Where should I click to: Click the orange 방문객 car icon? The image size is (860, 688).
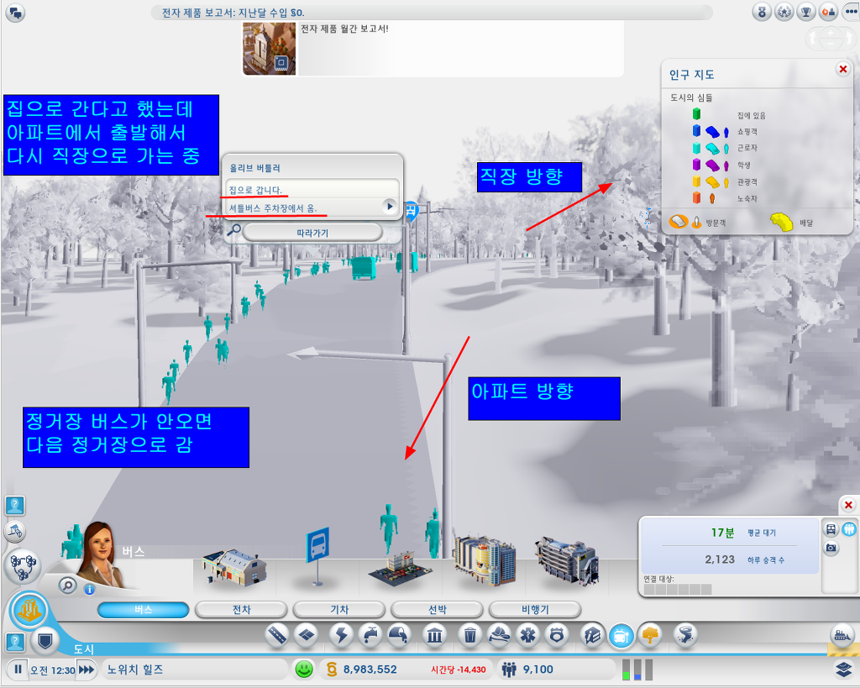pos(679,222)
